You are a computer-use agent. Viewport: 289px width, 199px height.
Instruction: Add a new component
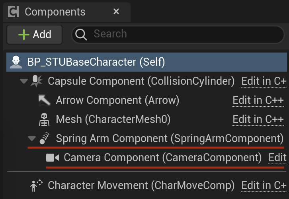(x=35, y=35)
